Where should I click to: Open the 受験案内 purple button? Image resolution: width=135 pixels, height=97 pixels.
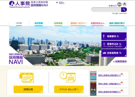pos(114,36)
